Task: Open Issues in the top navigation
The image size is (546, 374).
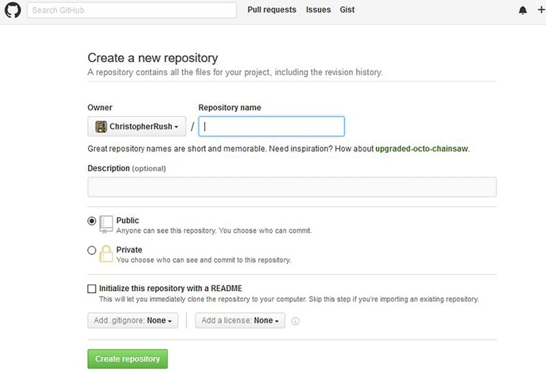Action: point(318,10)
